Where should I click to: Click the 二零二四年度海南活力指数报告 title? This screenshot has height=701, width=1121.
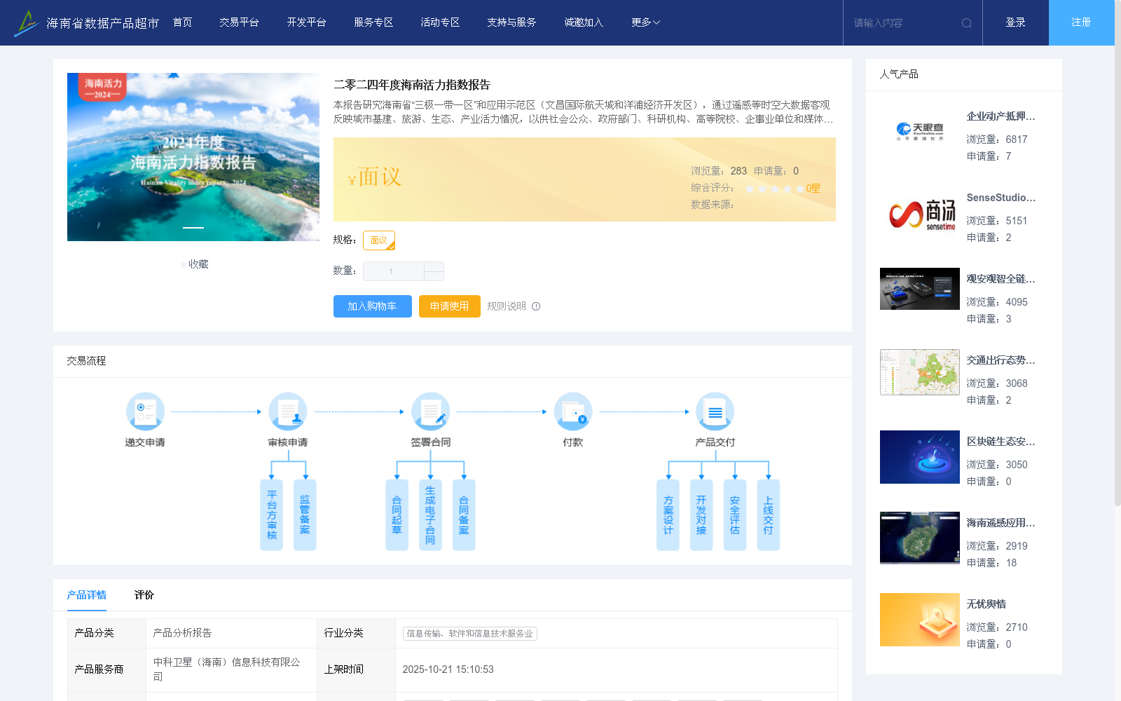tap(412, 85)
